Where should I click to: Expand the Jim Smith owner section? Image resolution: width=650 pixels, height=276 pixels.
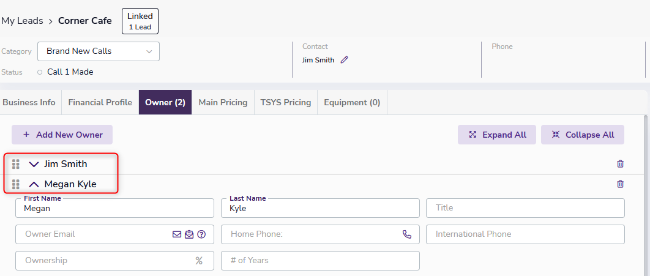point(34,164)
